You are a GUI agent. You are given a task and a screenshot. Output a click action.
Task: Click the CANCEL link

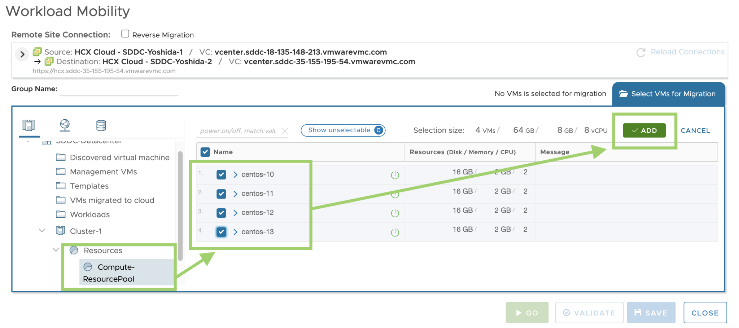click(695, 130)
